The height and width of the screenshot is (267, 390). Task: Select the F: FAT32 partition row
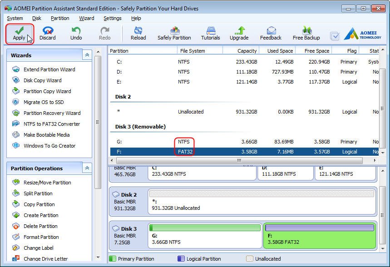click(244, 152)
